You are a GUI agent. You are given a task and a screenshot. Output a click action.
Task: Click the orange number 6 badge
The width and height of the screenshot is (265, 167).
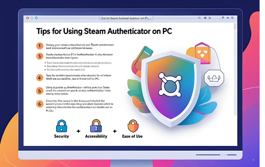click(x=40, y=104)
